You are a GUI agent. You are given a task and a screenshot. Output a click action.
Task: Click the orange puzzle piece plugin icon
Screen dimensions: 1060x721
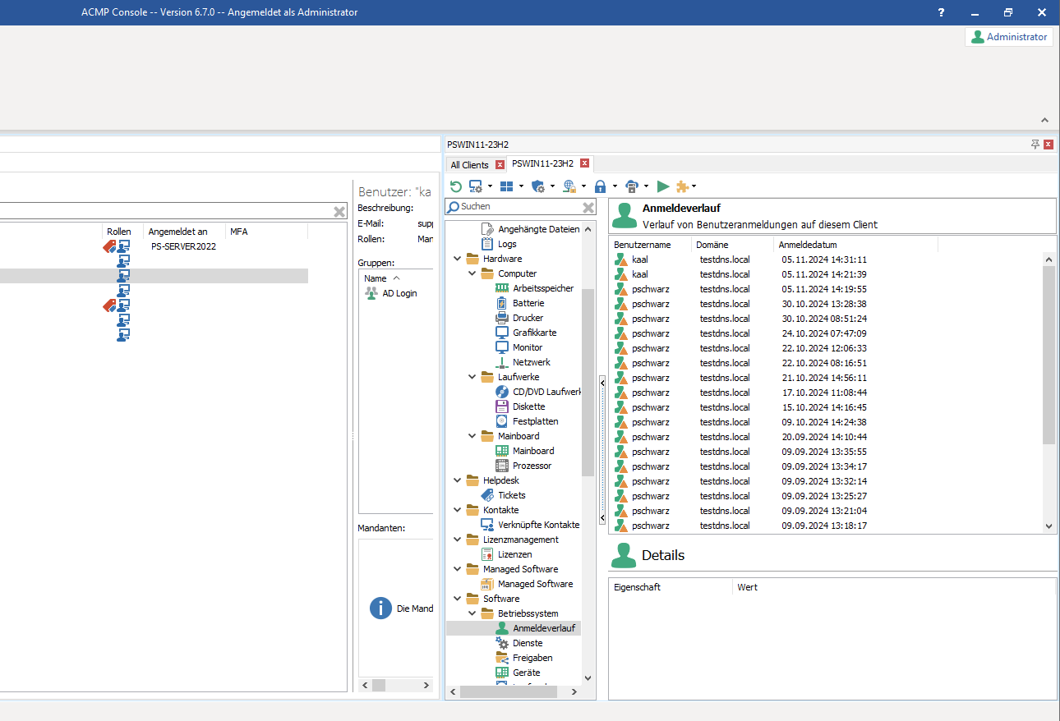point(682,186)
